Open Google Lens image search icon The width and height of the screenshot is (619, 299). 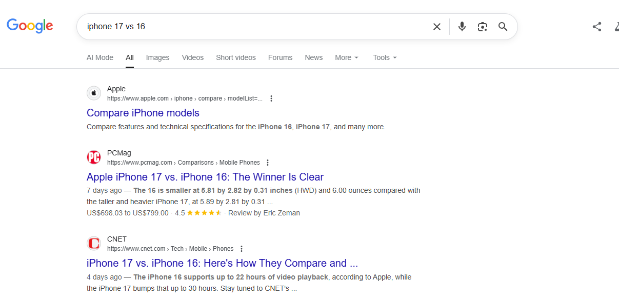pyautogui.click(x=482, y=27)
